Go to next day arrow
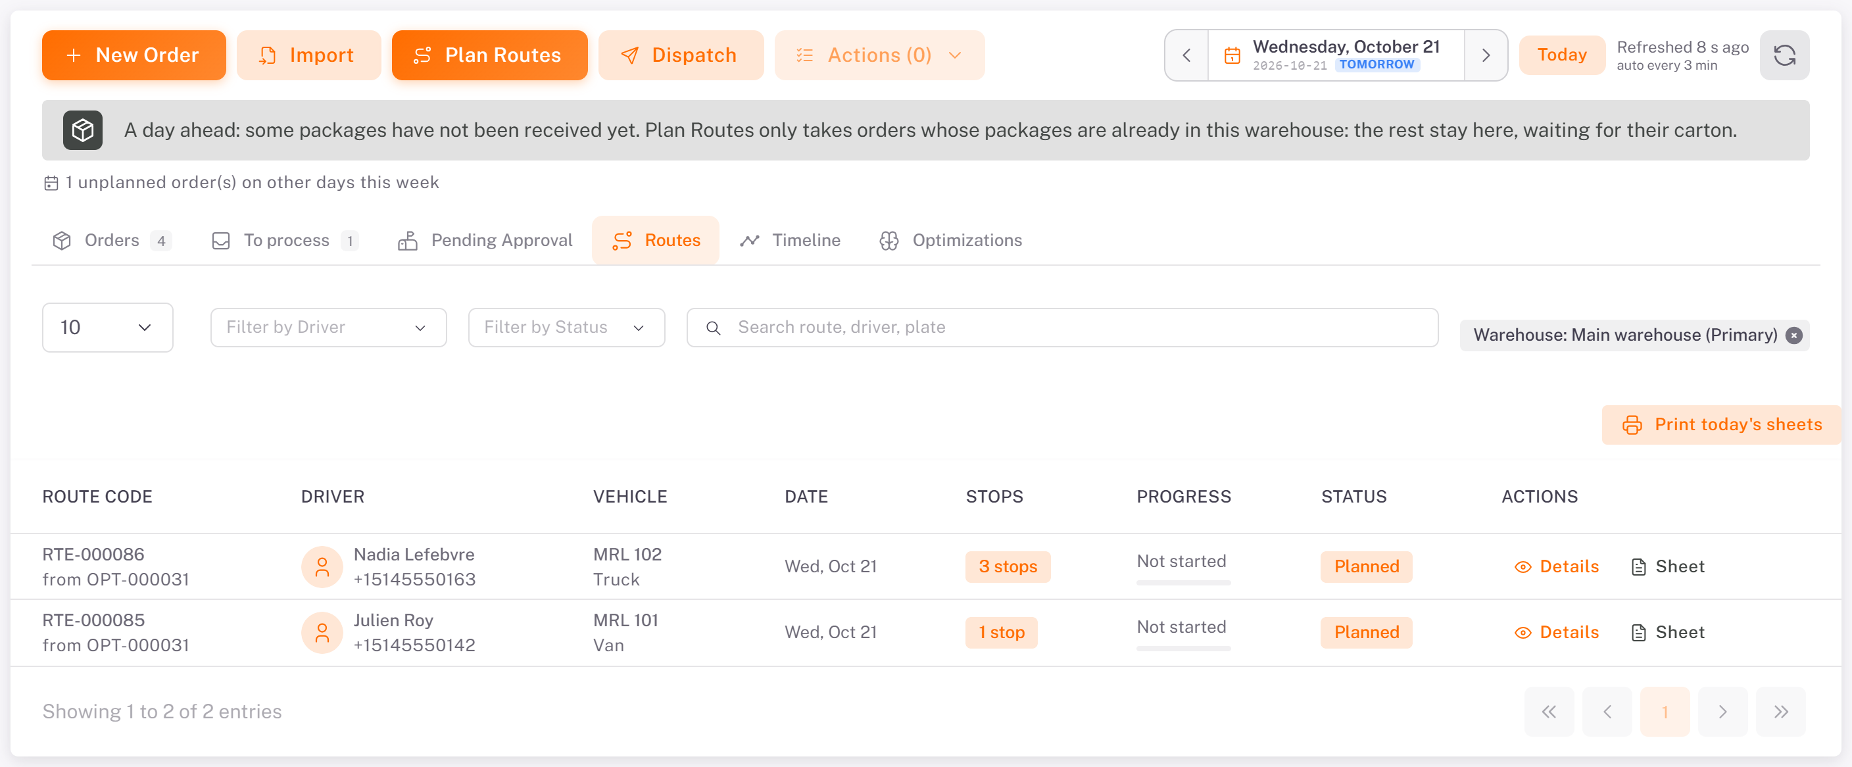The width and height of the screenshot is (1852, 767). [1485, 55]
